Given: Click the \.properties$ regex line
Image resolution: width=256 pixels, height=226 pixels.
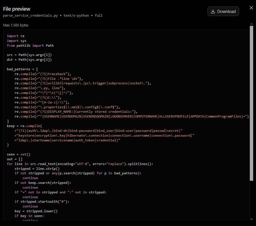Looking at the screenshot, I should [x=67, y=107].
